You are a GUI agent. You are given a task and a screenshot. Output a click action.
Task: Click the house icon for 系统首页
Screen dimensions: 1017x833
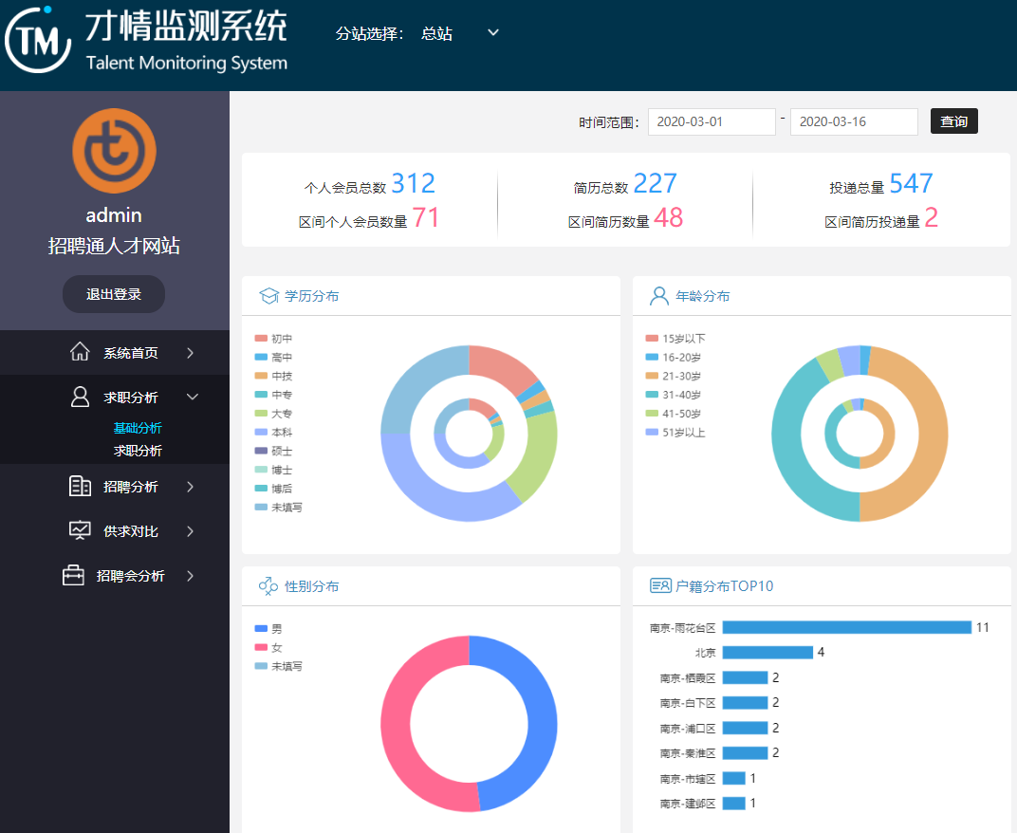(x=81, y=352)
